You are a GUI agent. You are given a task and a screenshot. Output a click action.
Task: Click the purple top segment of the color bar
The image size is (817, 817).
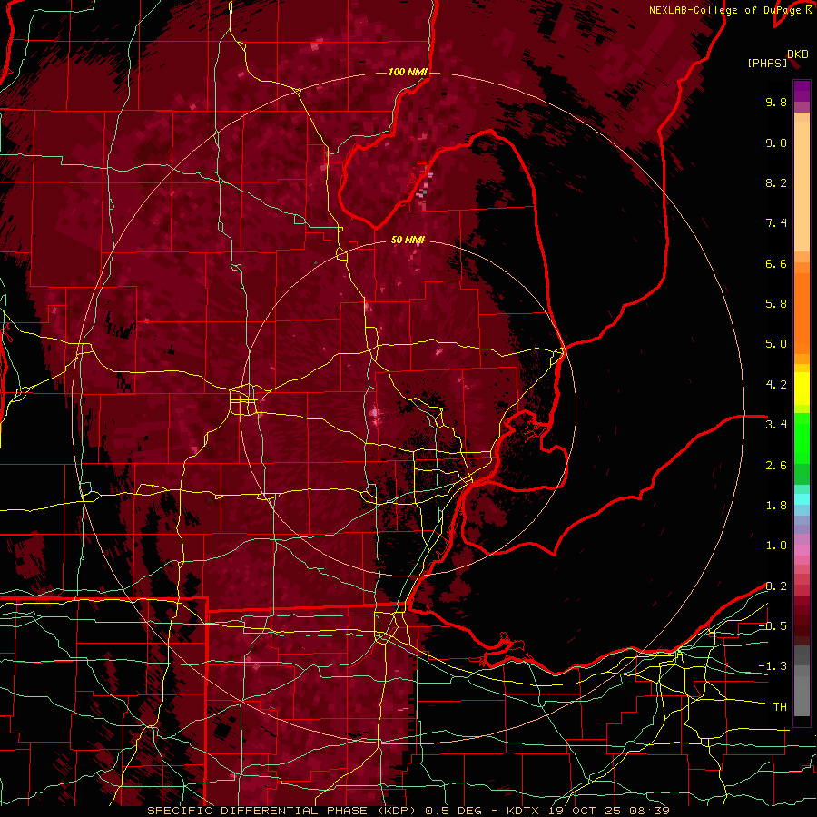802,91
